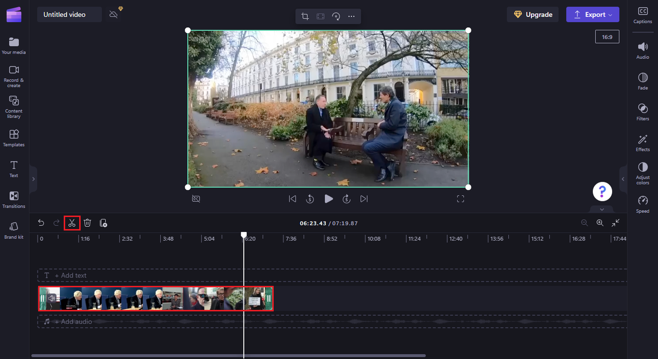
Task: Click the 7:36 mark on ruler
Action: pos(291,238)
